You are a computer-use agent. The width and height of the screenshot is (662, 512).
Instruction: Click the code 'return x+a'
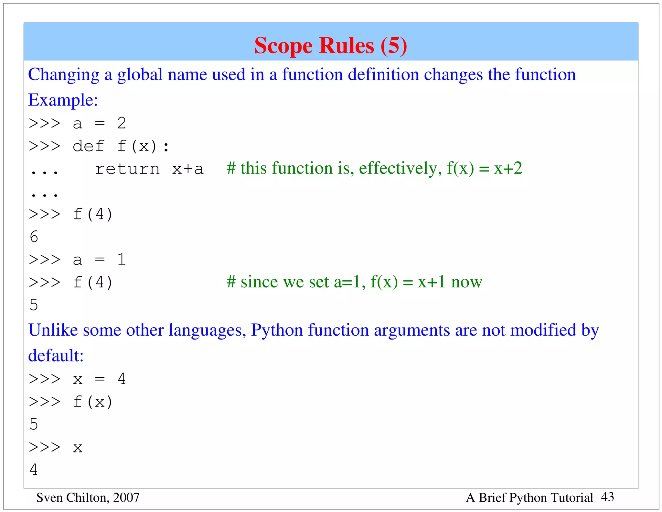[x=149, y=169]
